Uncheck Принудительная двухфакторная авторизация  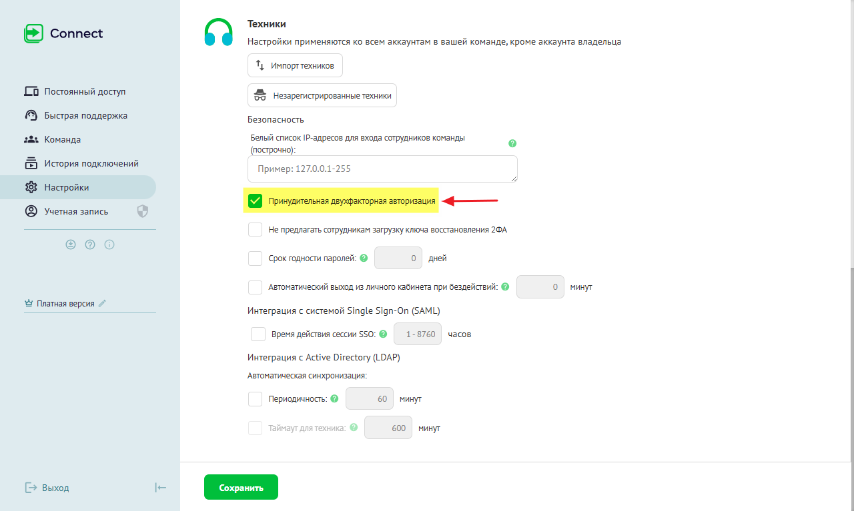point(255,201)
